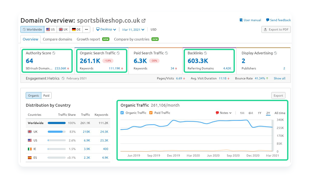Click the 11:18 Avg. Visit Duration value
Screen dimensions: 310x180
click(x=223, y=78)
